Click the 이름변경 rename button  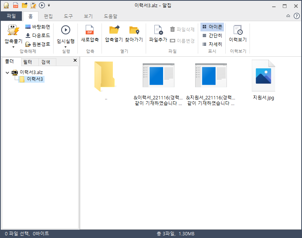pos(182,41)
